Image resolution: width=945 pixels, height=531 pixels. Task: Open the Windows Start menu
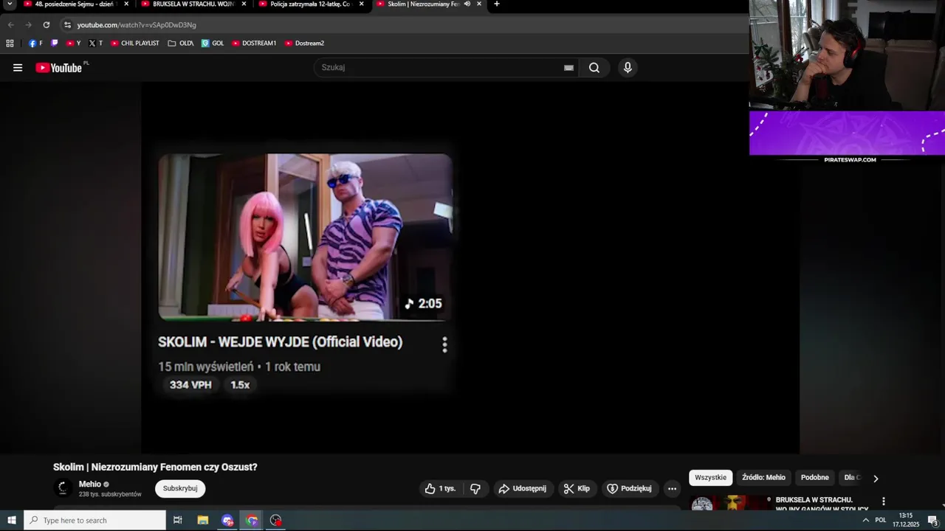click(12, 520)
